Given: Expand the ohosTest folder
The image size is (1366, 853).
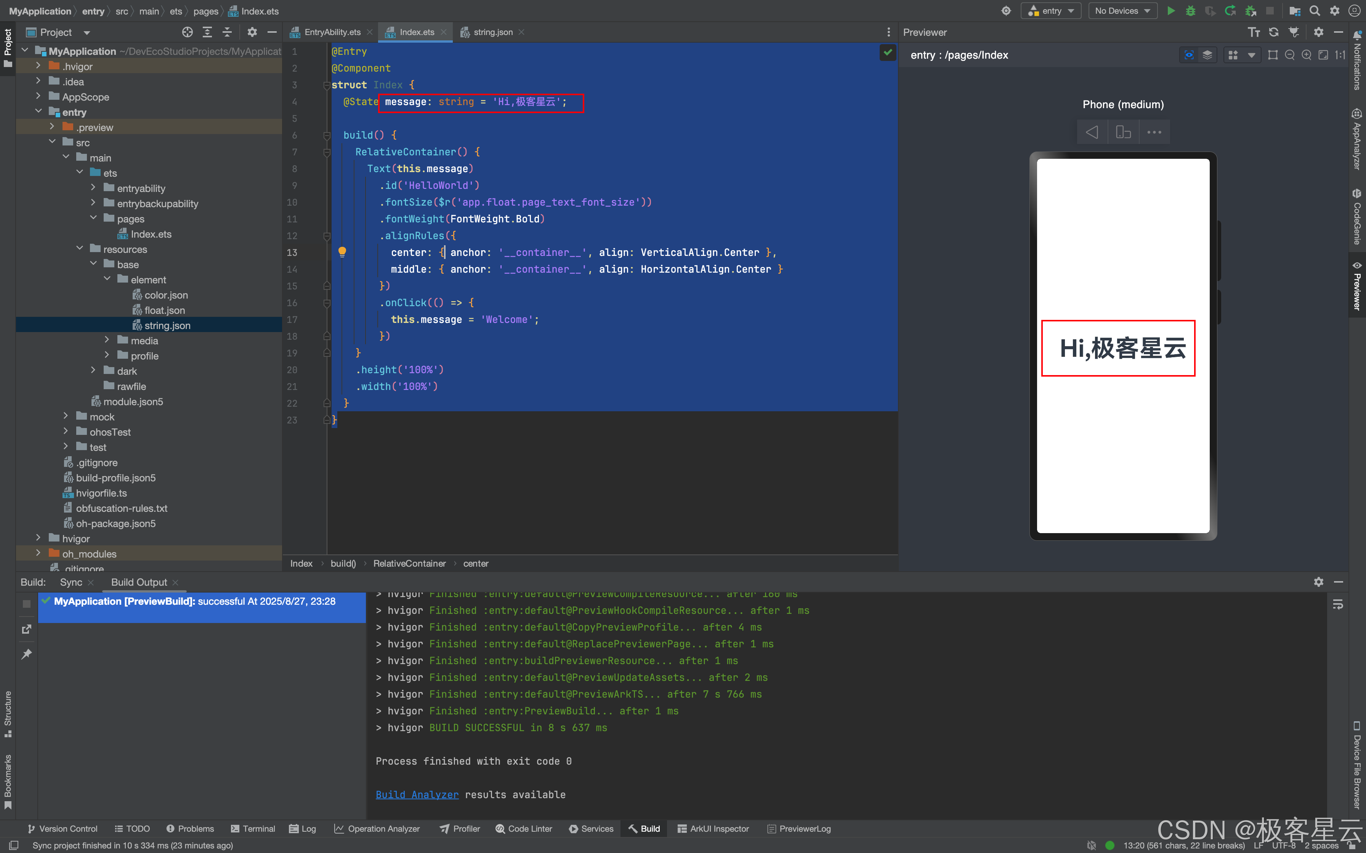Looking at the screenshot, I should click(x=66, y=431).
